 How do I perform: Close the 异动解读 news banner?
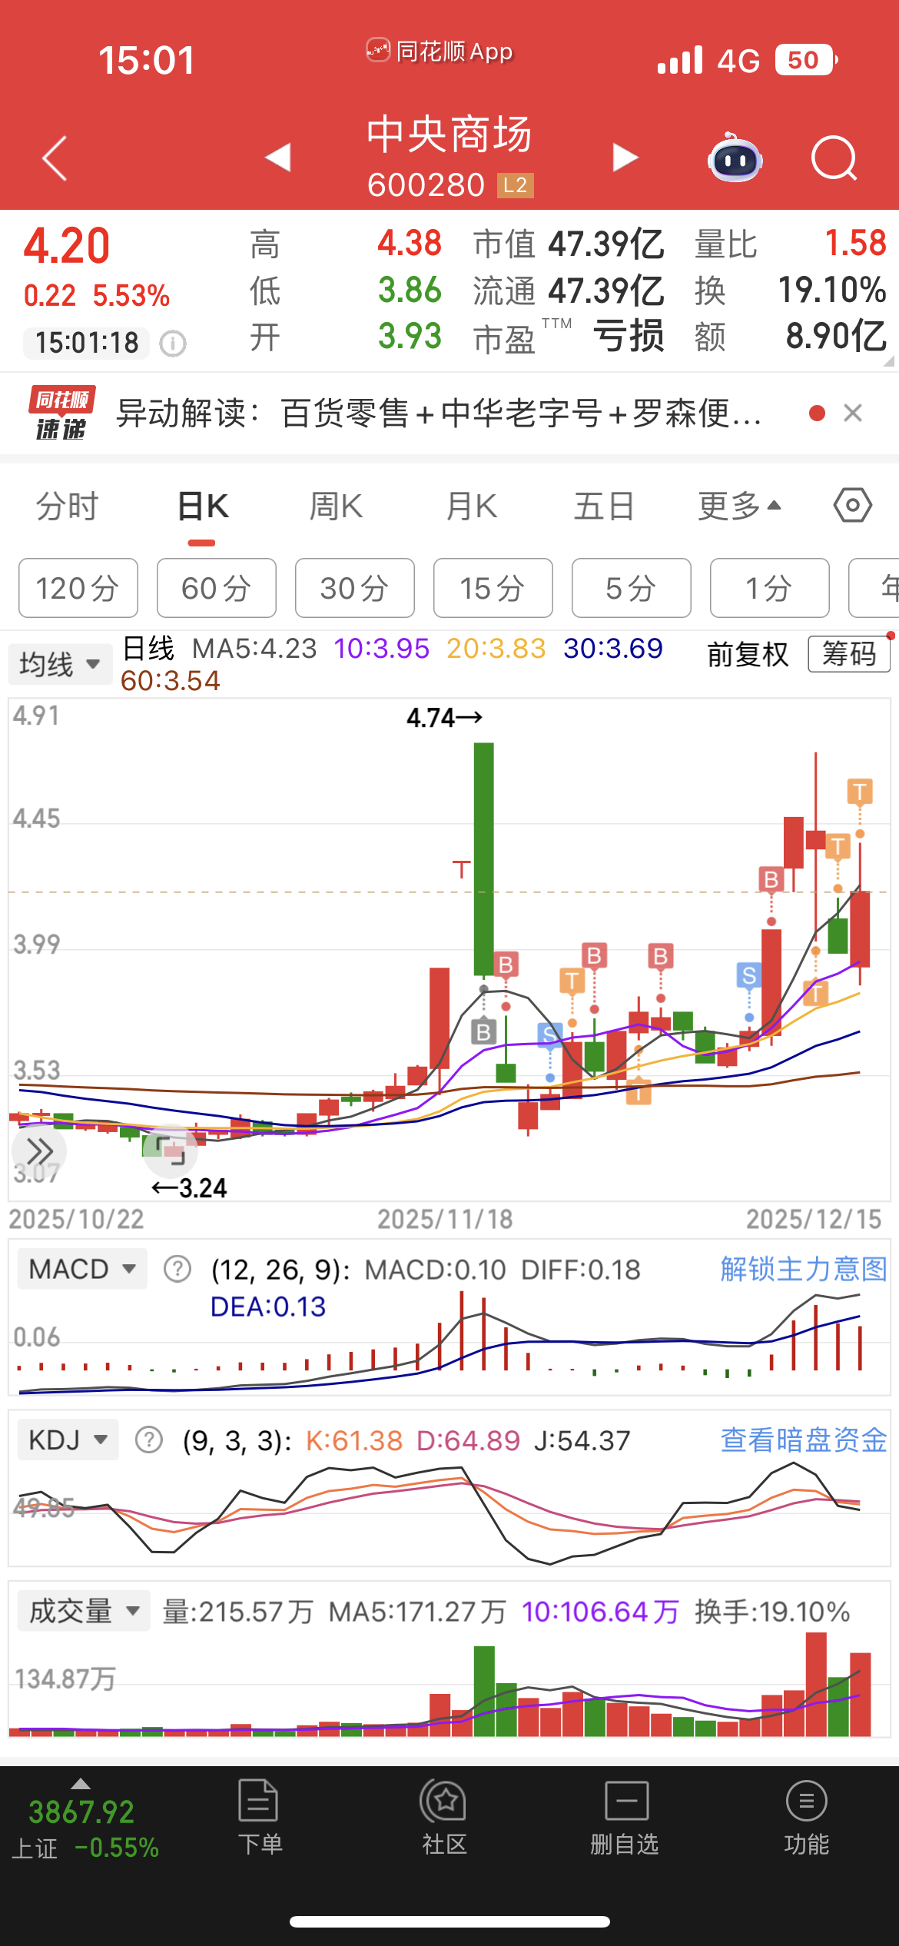tap(853, 413)
